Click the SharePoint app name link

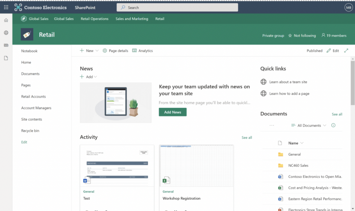coord(85,8)
